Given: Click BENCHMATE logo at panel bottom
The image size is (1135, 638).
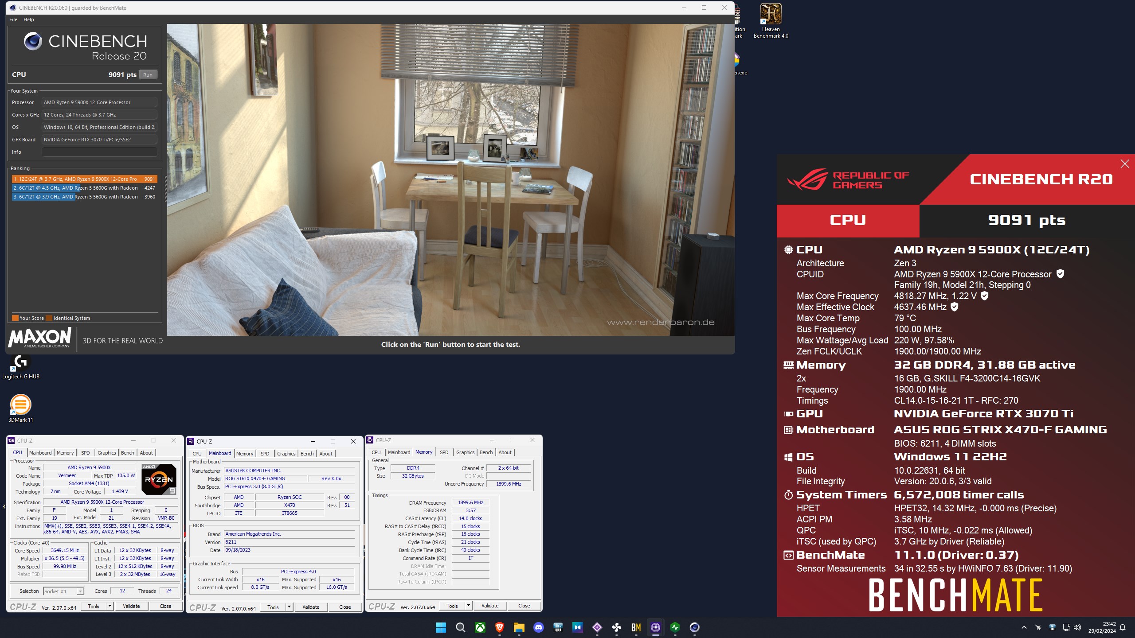Looking at the screenshot, I should (x=955, y=595).
